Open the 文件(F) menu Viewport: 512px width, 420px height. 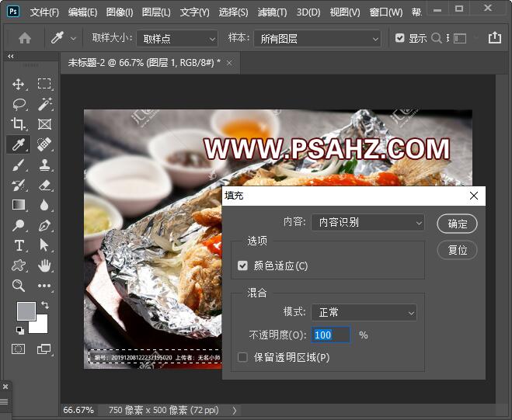pos(44,12)
